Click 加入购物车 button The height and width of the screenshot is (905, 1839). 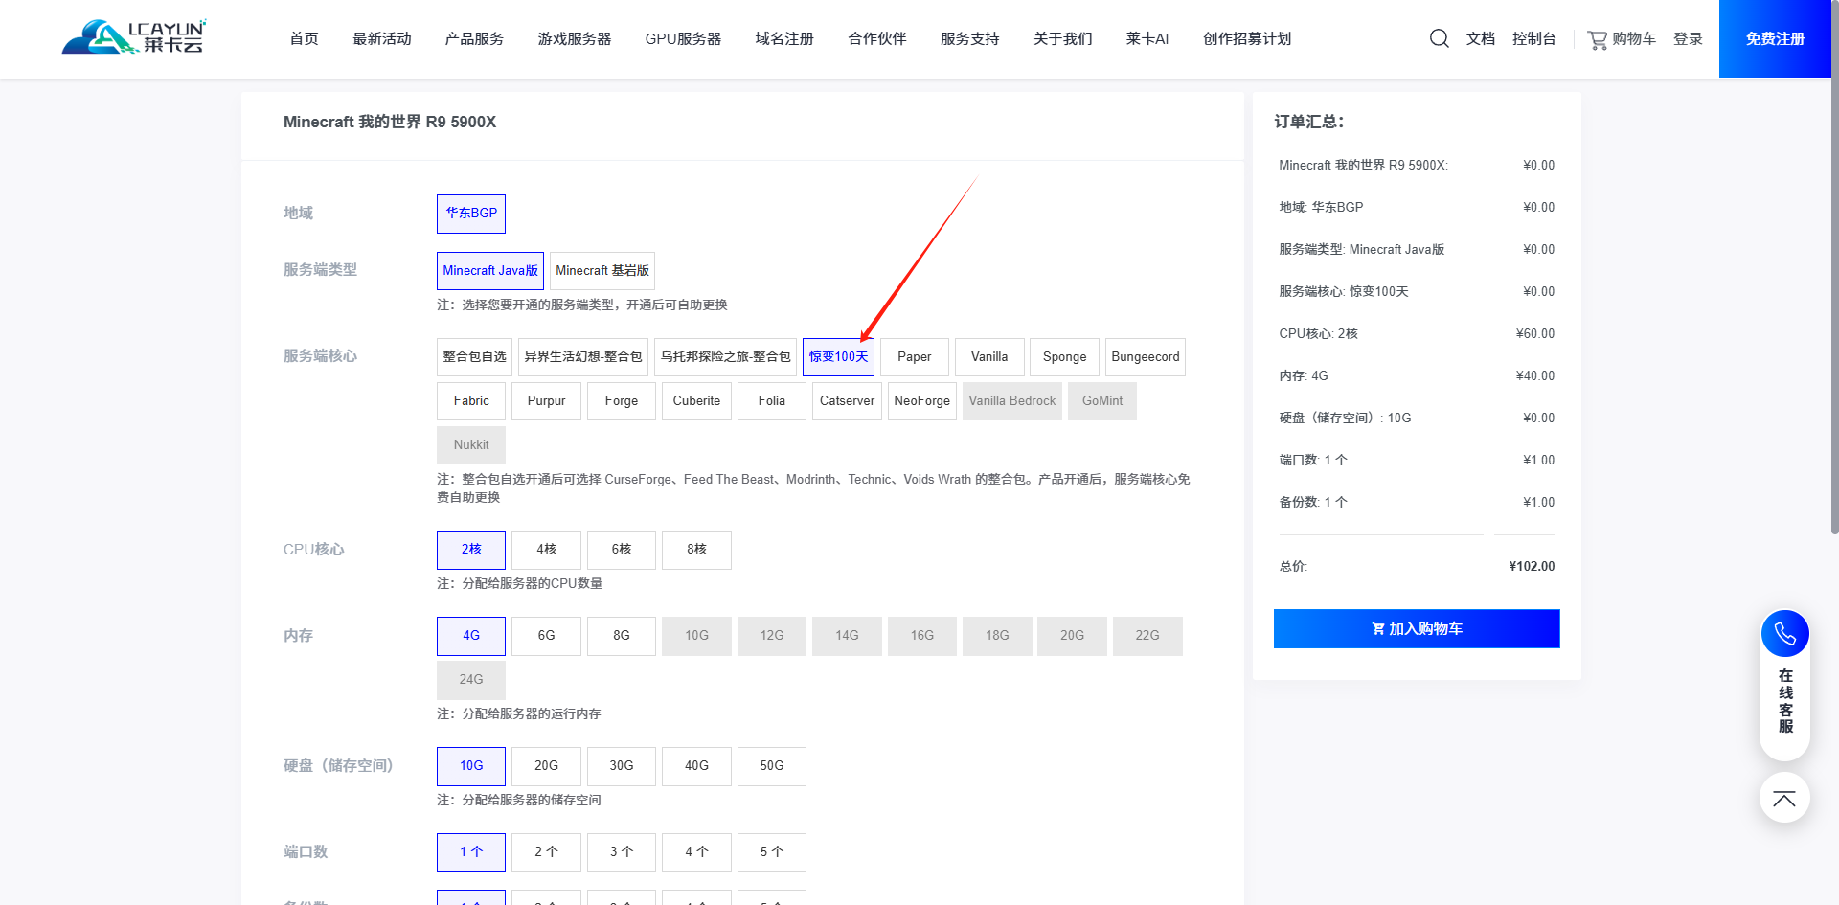(1417, 628)
